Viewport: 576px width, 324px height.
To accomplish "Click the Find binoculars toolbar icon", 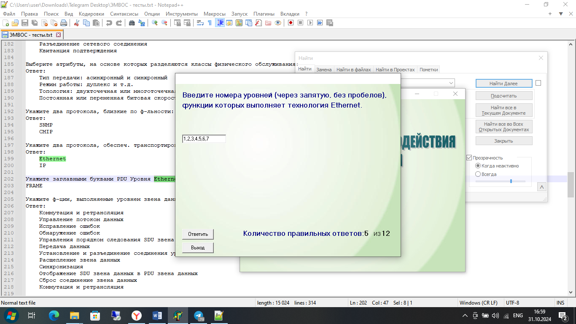I will 132,23.
